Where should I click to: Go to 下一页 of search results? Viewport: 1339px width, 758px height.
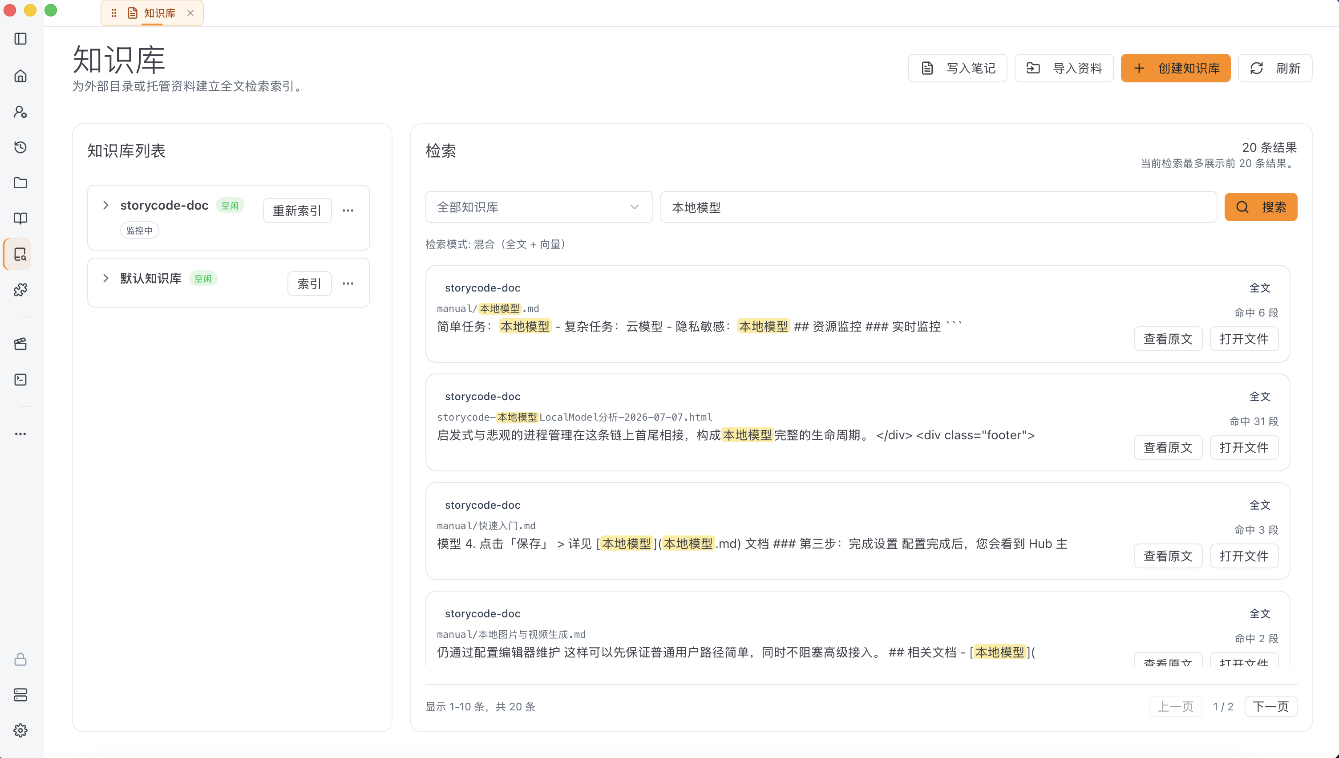1271,706
